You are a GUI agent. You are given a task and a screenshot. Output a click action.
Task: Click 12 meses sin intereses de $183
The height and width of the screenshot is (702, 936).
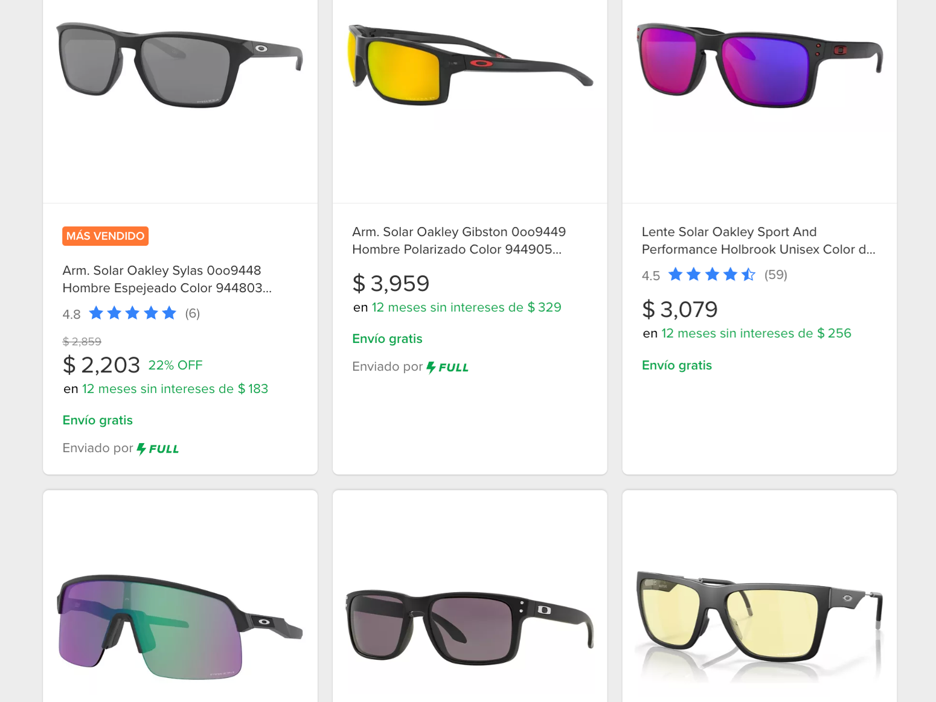click(175, 389)
